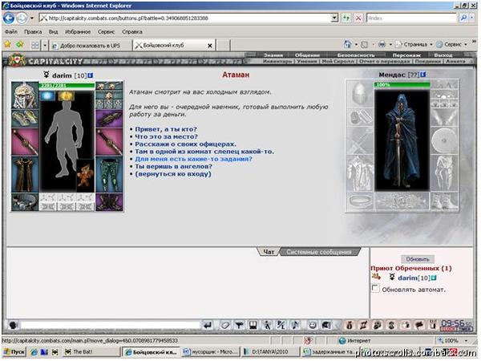Switch to the Системные сообщения tab
This screenshot has height=361, width=481.
[x=319, y=252]
